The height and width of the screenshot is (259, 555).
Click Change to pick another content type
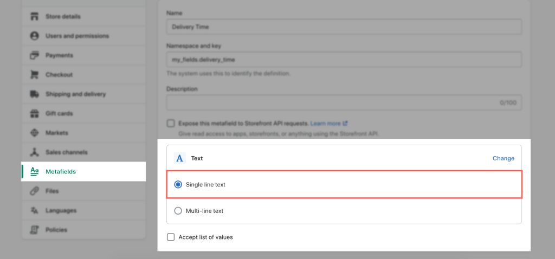point(504,158)
